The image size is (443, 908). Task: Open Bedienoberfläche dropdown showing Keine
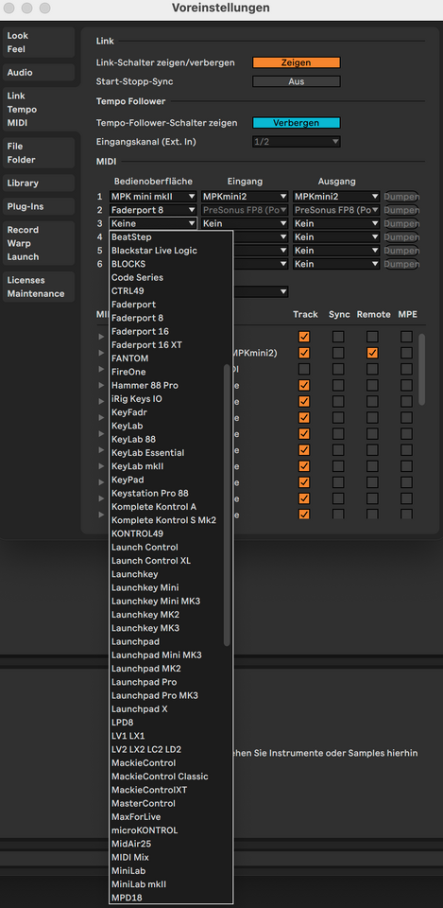[153, 223]
